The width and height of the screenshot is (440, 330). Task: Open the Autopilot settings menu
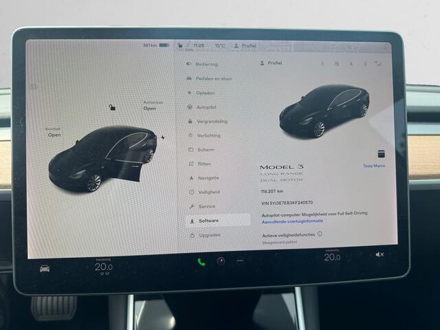click(201, 107)
